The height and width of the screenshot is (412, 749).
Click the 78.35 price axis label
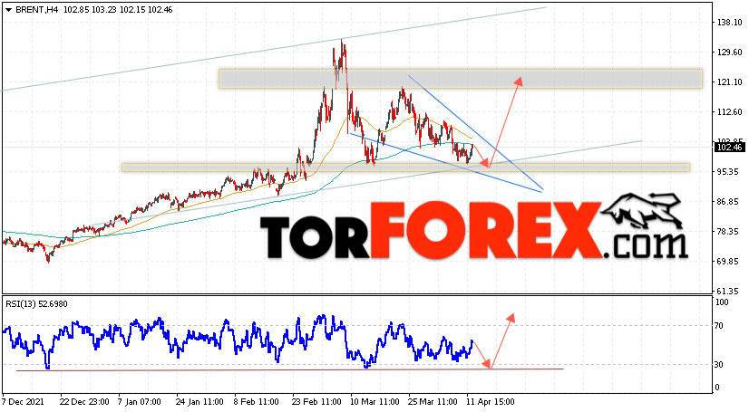tap(729, 232)
